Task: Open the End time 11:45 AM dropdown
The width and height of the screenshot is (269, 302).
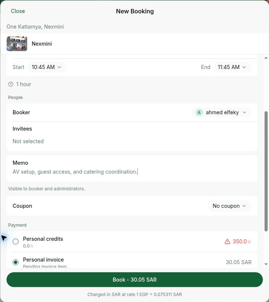Action: click(232, 67)
